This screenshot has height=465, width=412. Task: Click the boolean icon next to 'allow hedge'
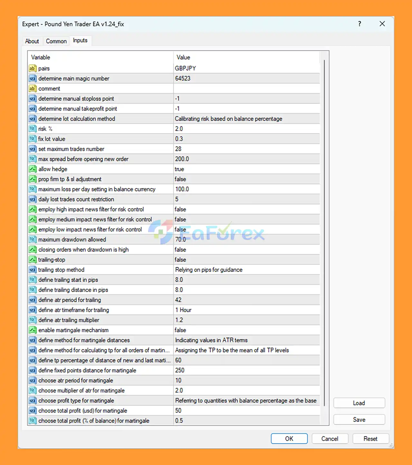click(33, 169)
